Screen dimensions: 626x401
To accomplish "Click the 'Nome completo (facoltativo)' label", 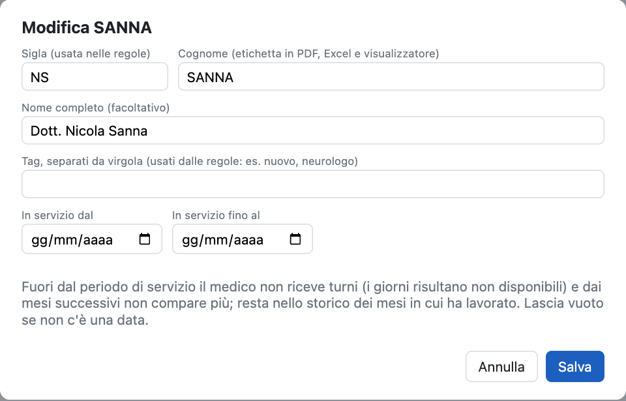I will pos(96,108).
